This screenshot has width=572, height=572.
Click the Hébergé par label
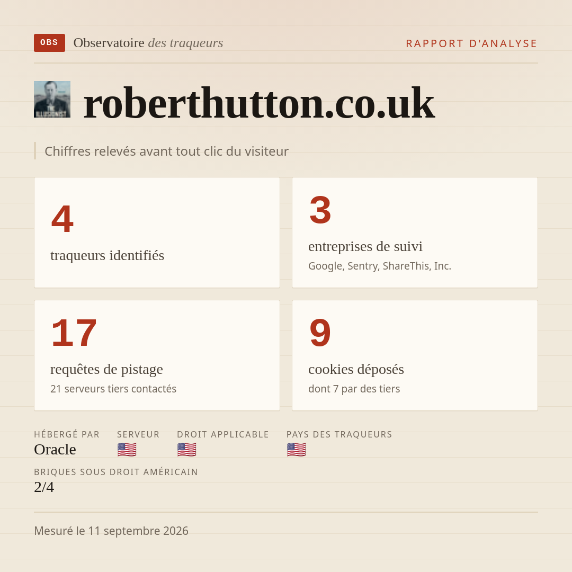(67, 434)
